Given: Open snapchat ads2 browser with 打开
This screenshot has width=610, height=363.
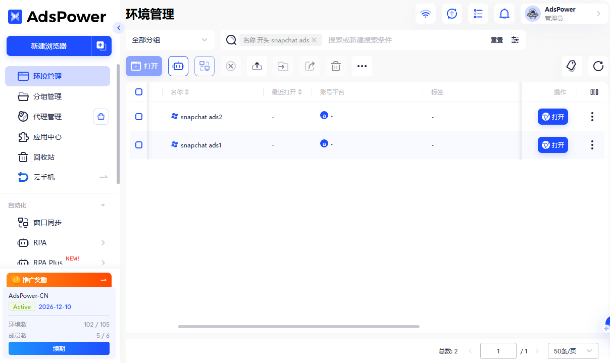Looking at the screenshot, I should pos(553,117).
